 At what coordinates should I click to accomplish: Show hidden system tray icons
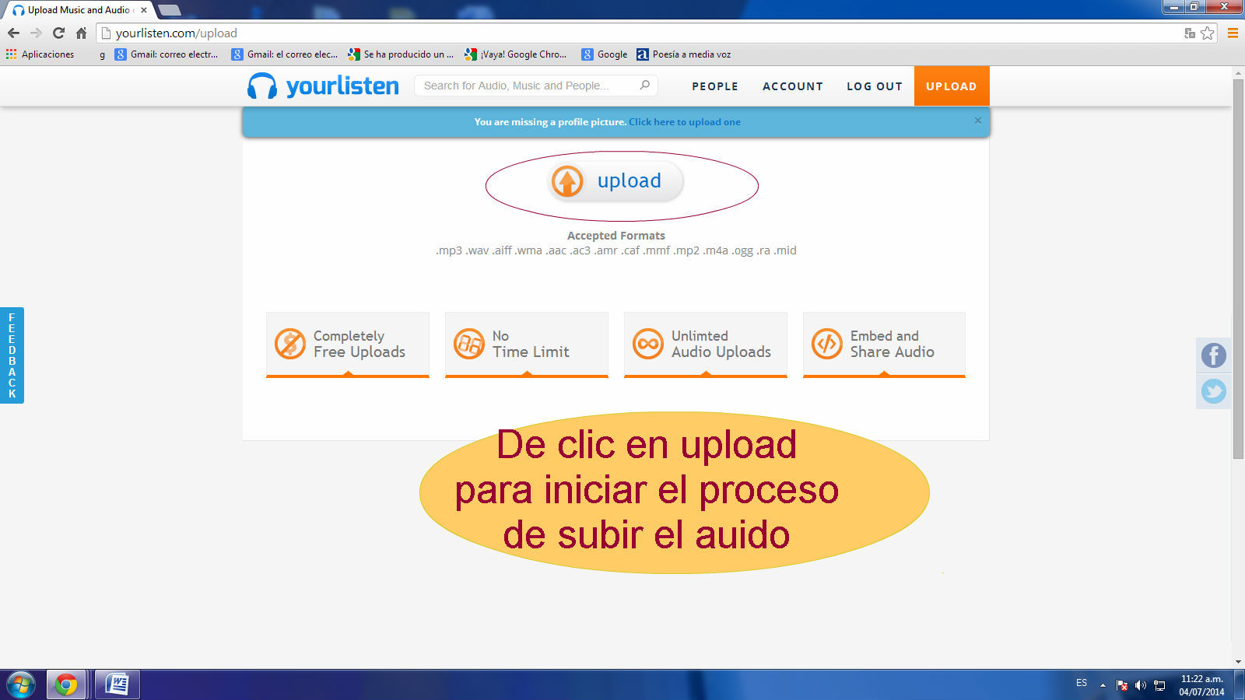1103,685
